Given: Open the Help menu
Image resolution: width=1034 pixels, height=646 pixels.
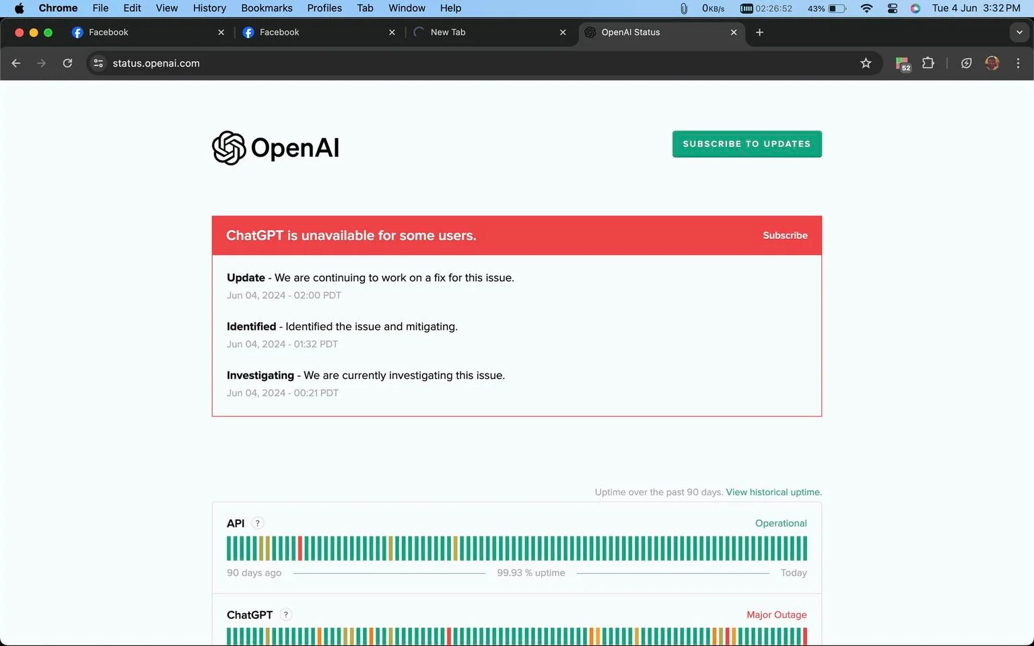Looking at the screenshot, I should click(450, 8).
